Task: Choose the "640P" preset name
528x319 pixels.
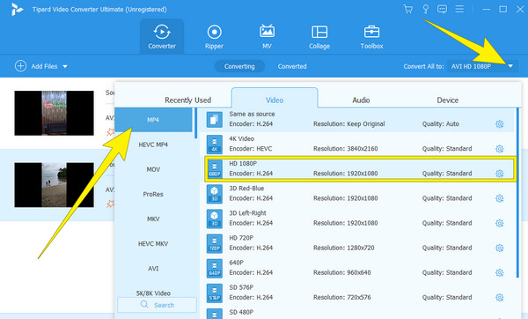Action: click(236, 263)
